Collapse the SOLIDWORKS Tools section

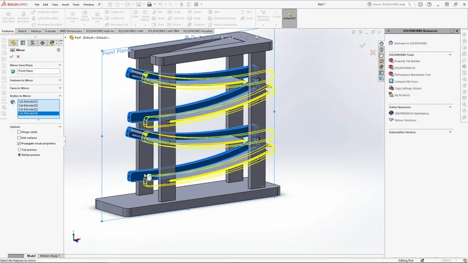450,55
